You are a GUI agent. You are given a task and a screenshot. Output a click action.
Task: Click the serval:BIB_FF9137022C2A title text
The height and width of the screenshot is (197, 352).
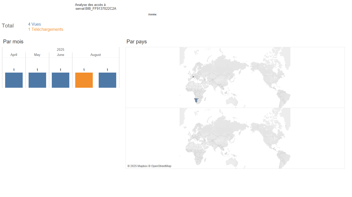(96, 9)
